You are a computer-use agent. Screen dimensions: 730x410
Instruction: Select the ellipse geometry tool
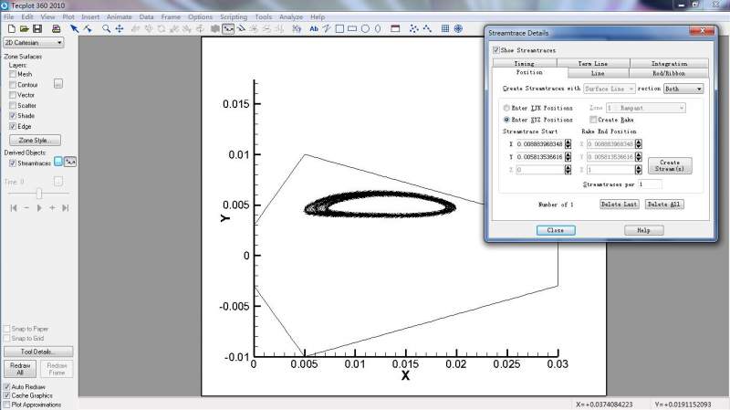point(378,29)
